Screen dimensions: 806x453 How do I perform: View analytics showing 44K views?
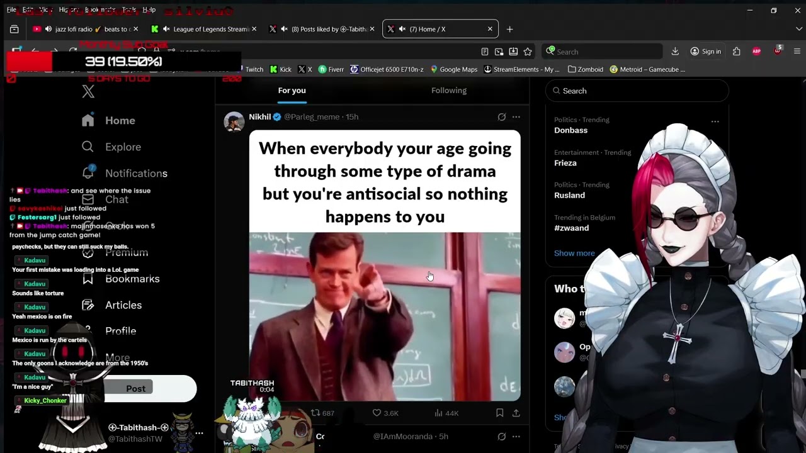pyautogui.click(x=446, y=413)
